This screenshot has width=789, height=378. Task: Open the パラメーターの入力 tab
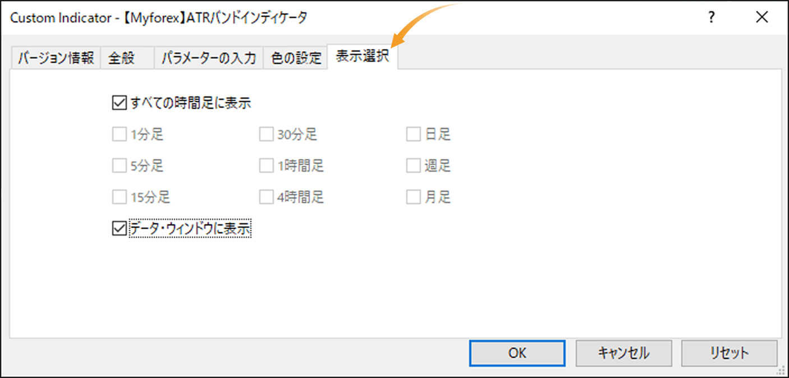(209, 57)
